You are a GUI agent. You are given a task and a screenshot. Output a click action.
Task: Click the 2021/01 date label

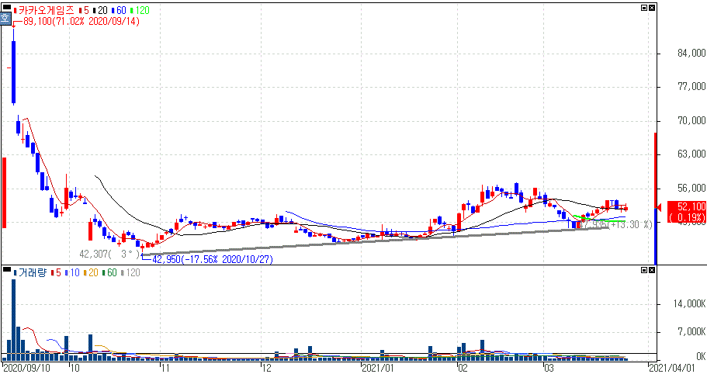[378, 368]
